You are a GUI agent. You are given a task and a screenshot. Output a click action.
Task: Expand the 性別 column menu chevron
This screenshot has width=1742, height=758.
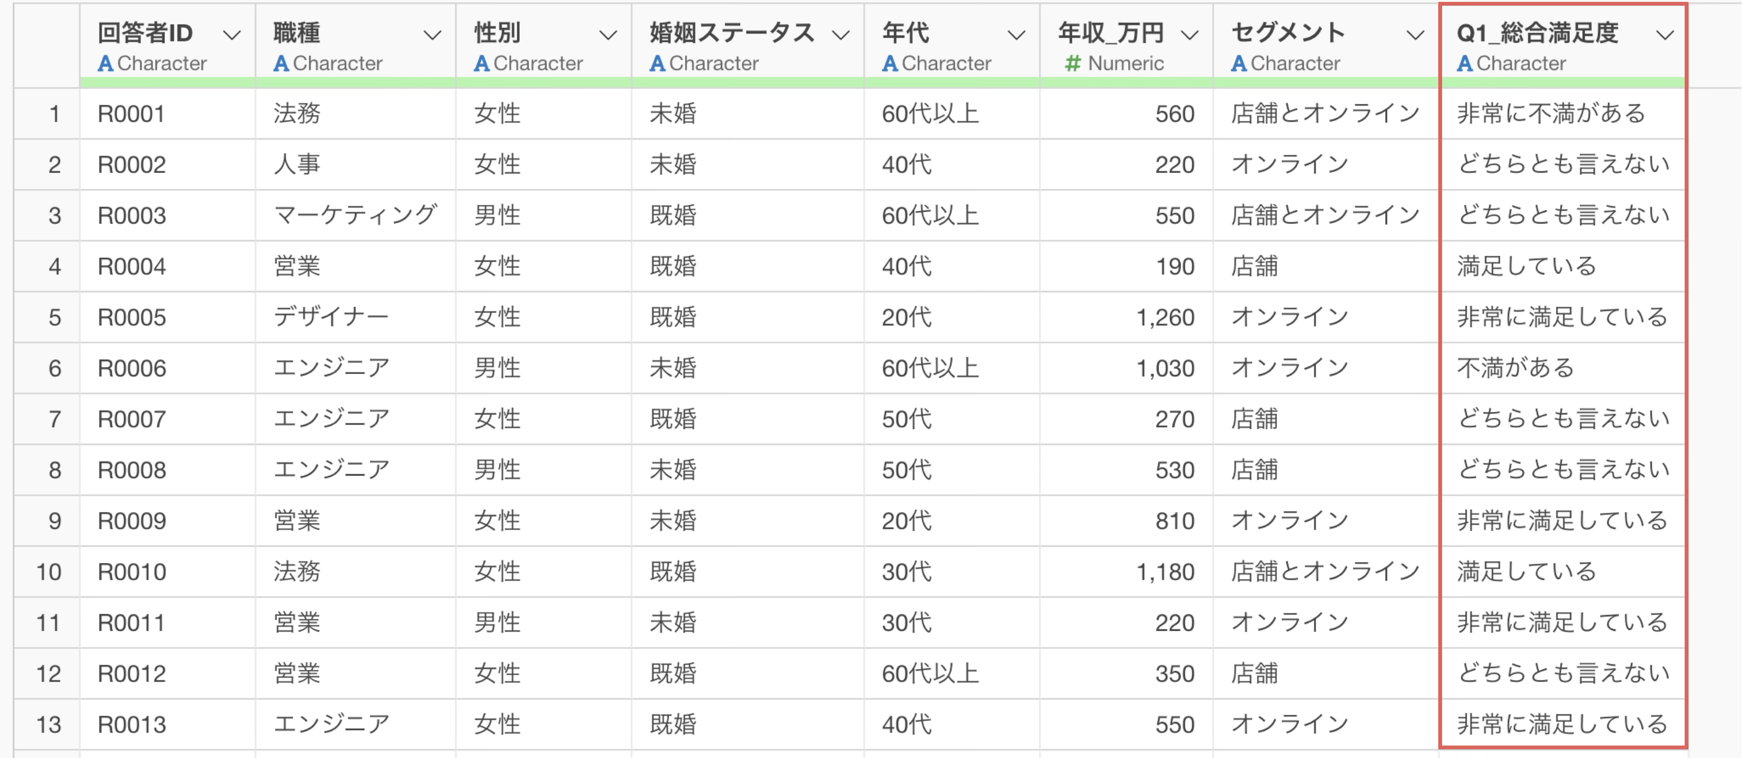(608, 35)
